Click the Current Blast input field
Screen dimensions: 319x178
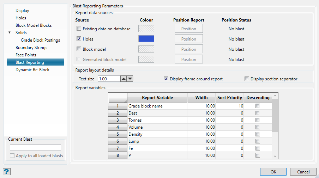coord(35,148)
